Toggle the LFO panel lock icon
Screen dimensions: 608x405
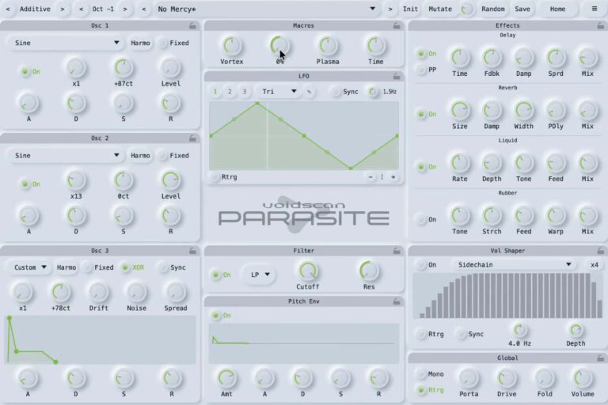pos(397,76)
